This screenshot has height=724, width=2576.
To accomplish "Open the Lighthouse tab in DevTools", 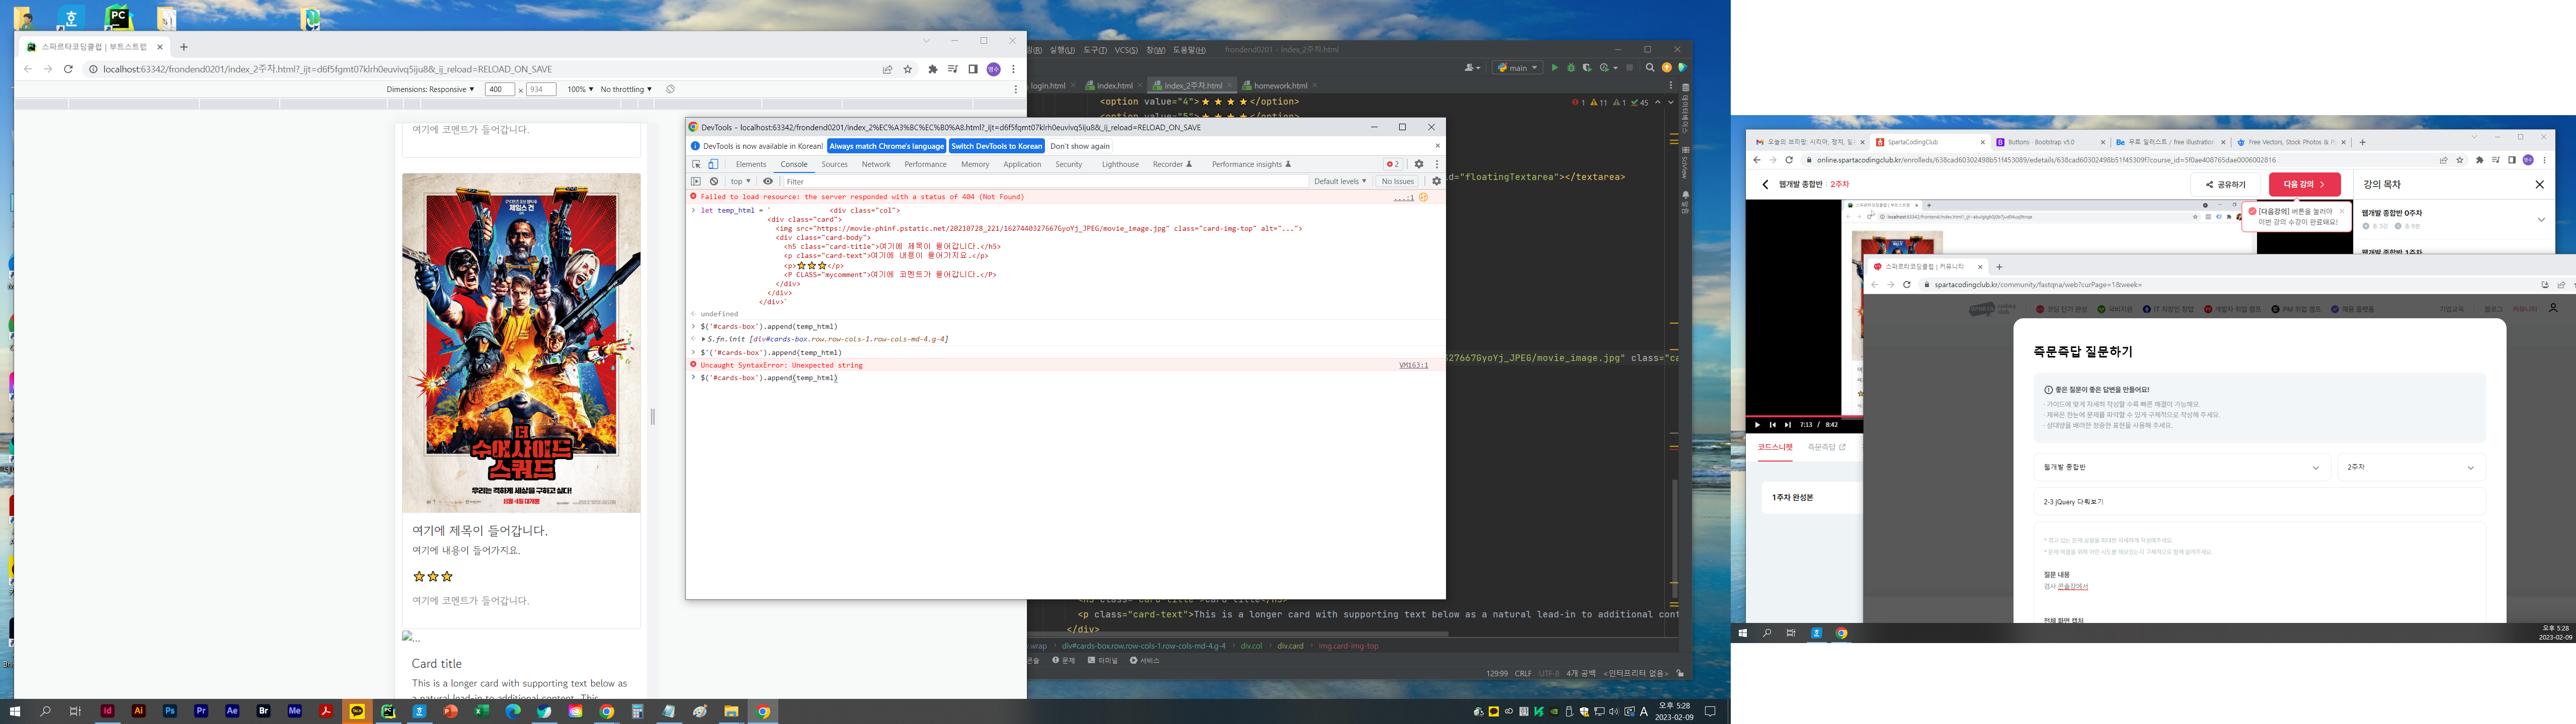I will pos(1120,164).
